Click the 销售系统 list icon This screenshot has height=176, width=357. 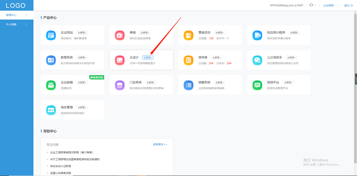click(188, 85)
